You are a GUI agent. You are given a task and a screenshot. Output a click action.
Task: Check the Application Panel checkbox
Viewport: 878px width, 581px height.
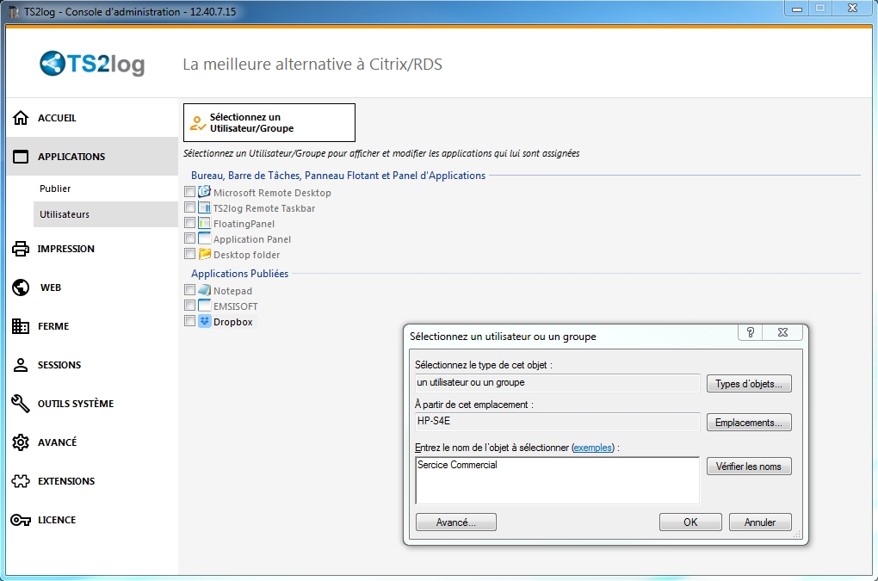point(190,238)
